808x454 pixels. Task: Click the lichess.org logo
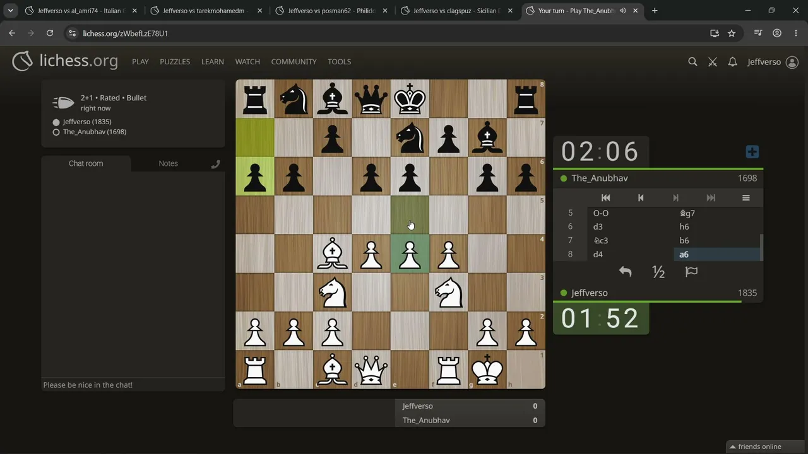pyautogui.click(x=65, y=61)
